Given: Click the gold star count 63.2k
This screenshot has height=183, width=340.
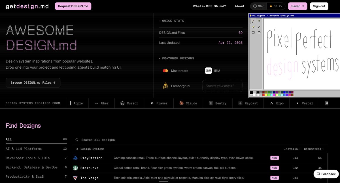Looking at the screenshot, I should [x=276, y=6].
